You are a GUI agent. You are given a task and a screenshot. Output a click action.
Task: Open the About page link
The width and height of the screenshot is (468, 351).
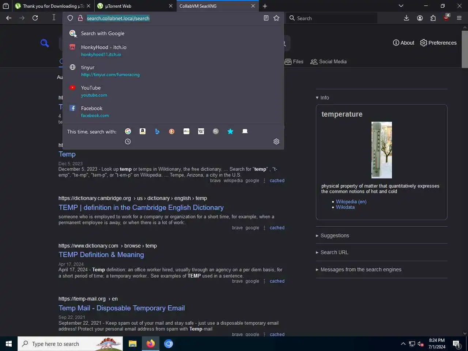[404, 43]
